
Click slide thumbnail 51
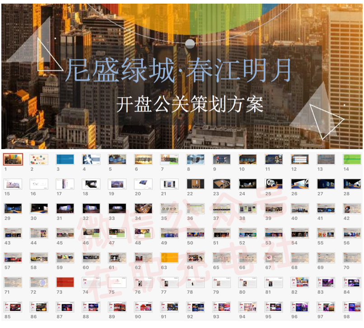(x=222, y=233)
